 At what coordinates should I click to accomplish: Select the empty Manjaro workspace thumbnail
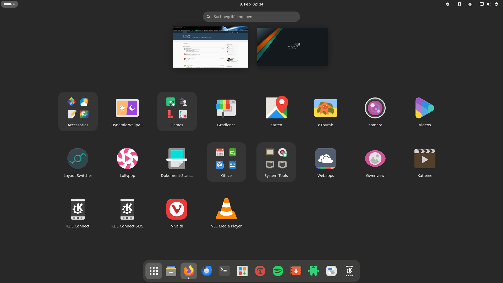click(x=292, y=47)
